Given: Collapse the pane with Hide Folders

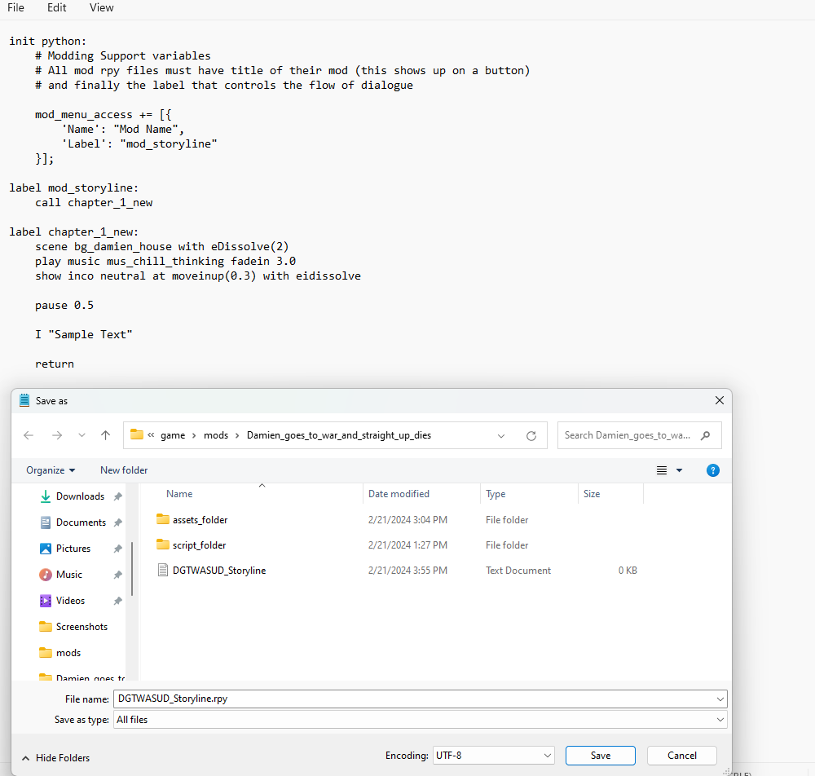Looking at the screenshot, I should (x=56, y=758).
